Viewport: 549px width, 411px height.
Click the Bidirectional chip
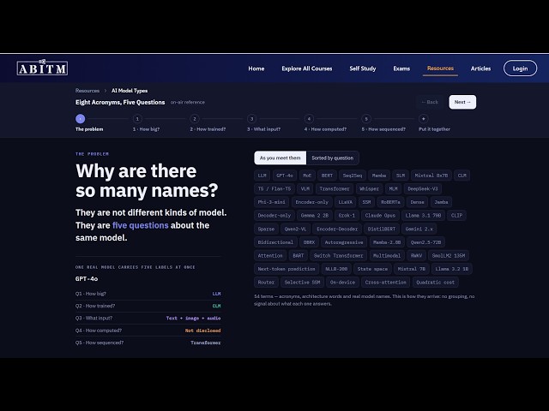tap(275, 242)
